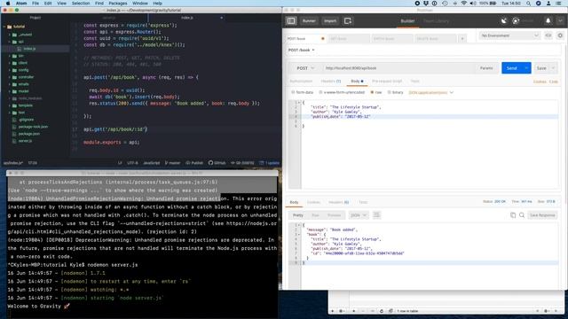Open manage environments gear icon
The height and width of the screenshot is (319, 568).
pos(560,35)
